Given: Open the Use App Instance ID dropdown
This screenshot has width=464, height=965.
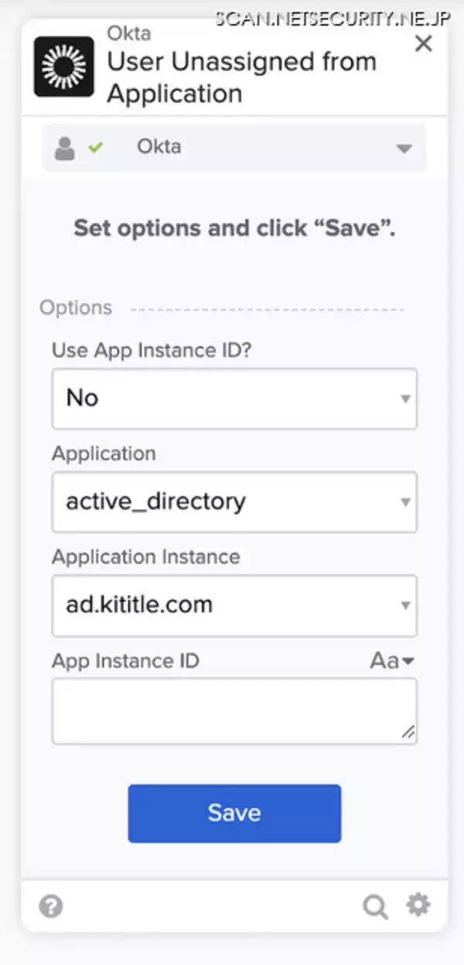Looking at the screenshot, I should (234, 399).
